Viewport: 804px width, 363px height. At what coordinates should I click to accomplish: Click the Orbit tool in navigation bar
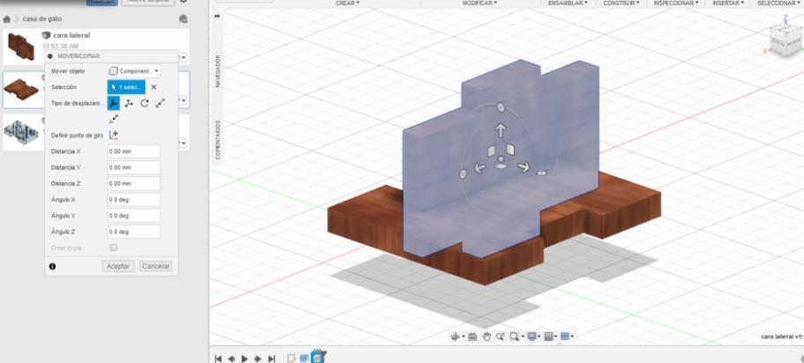pos(455,337)
